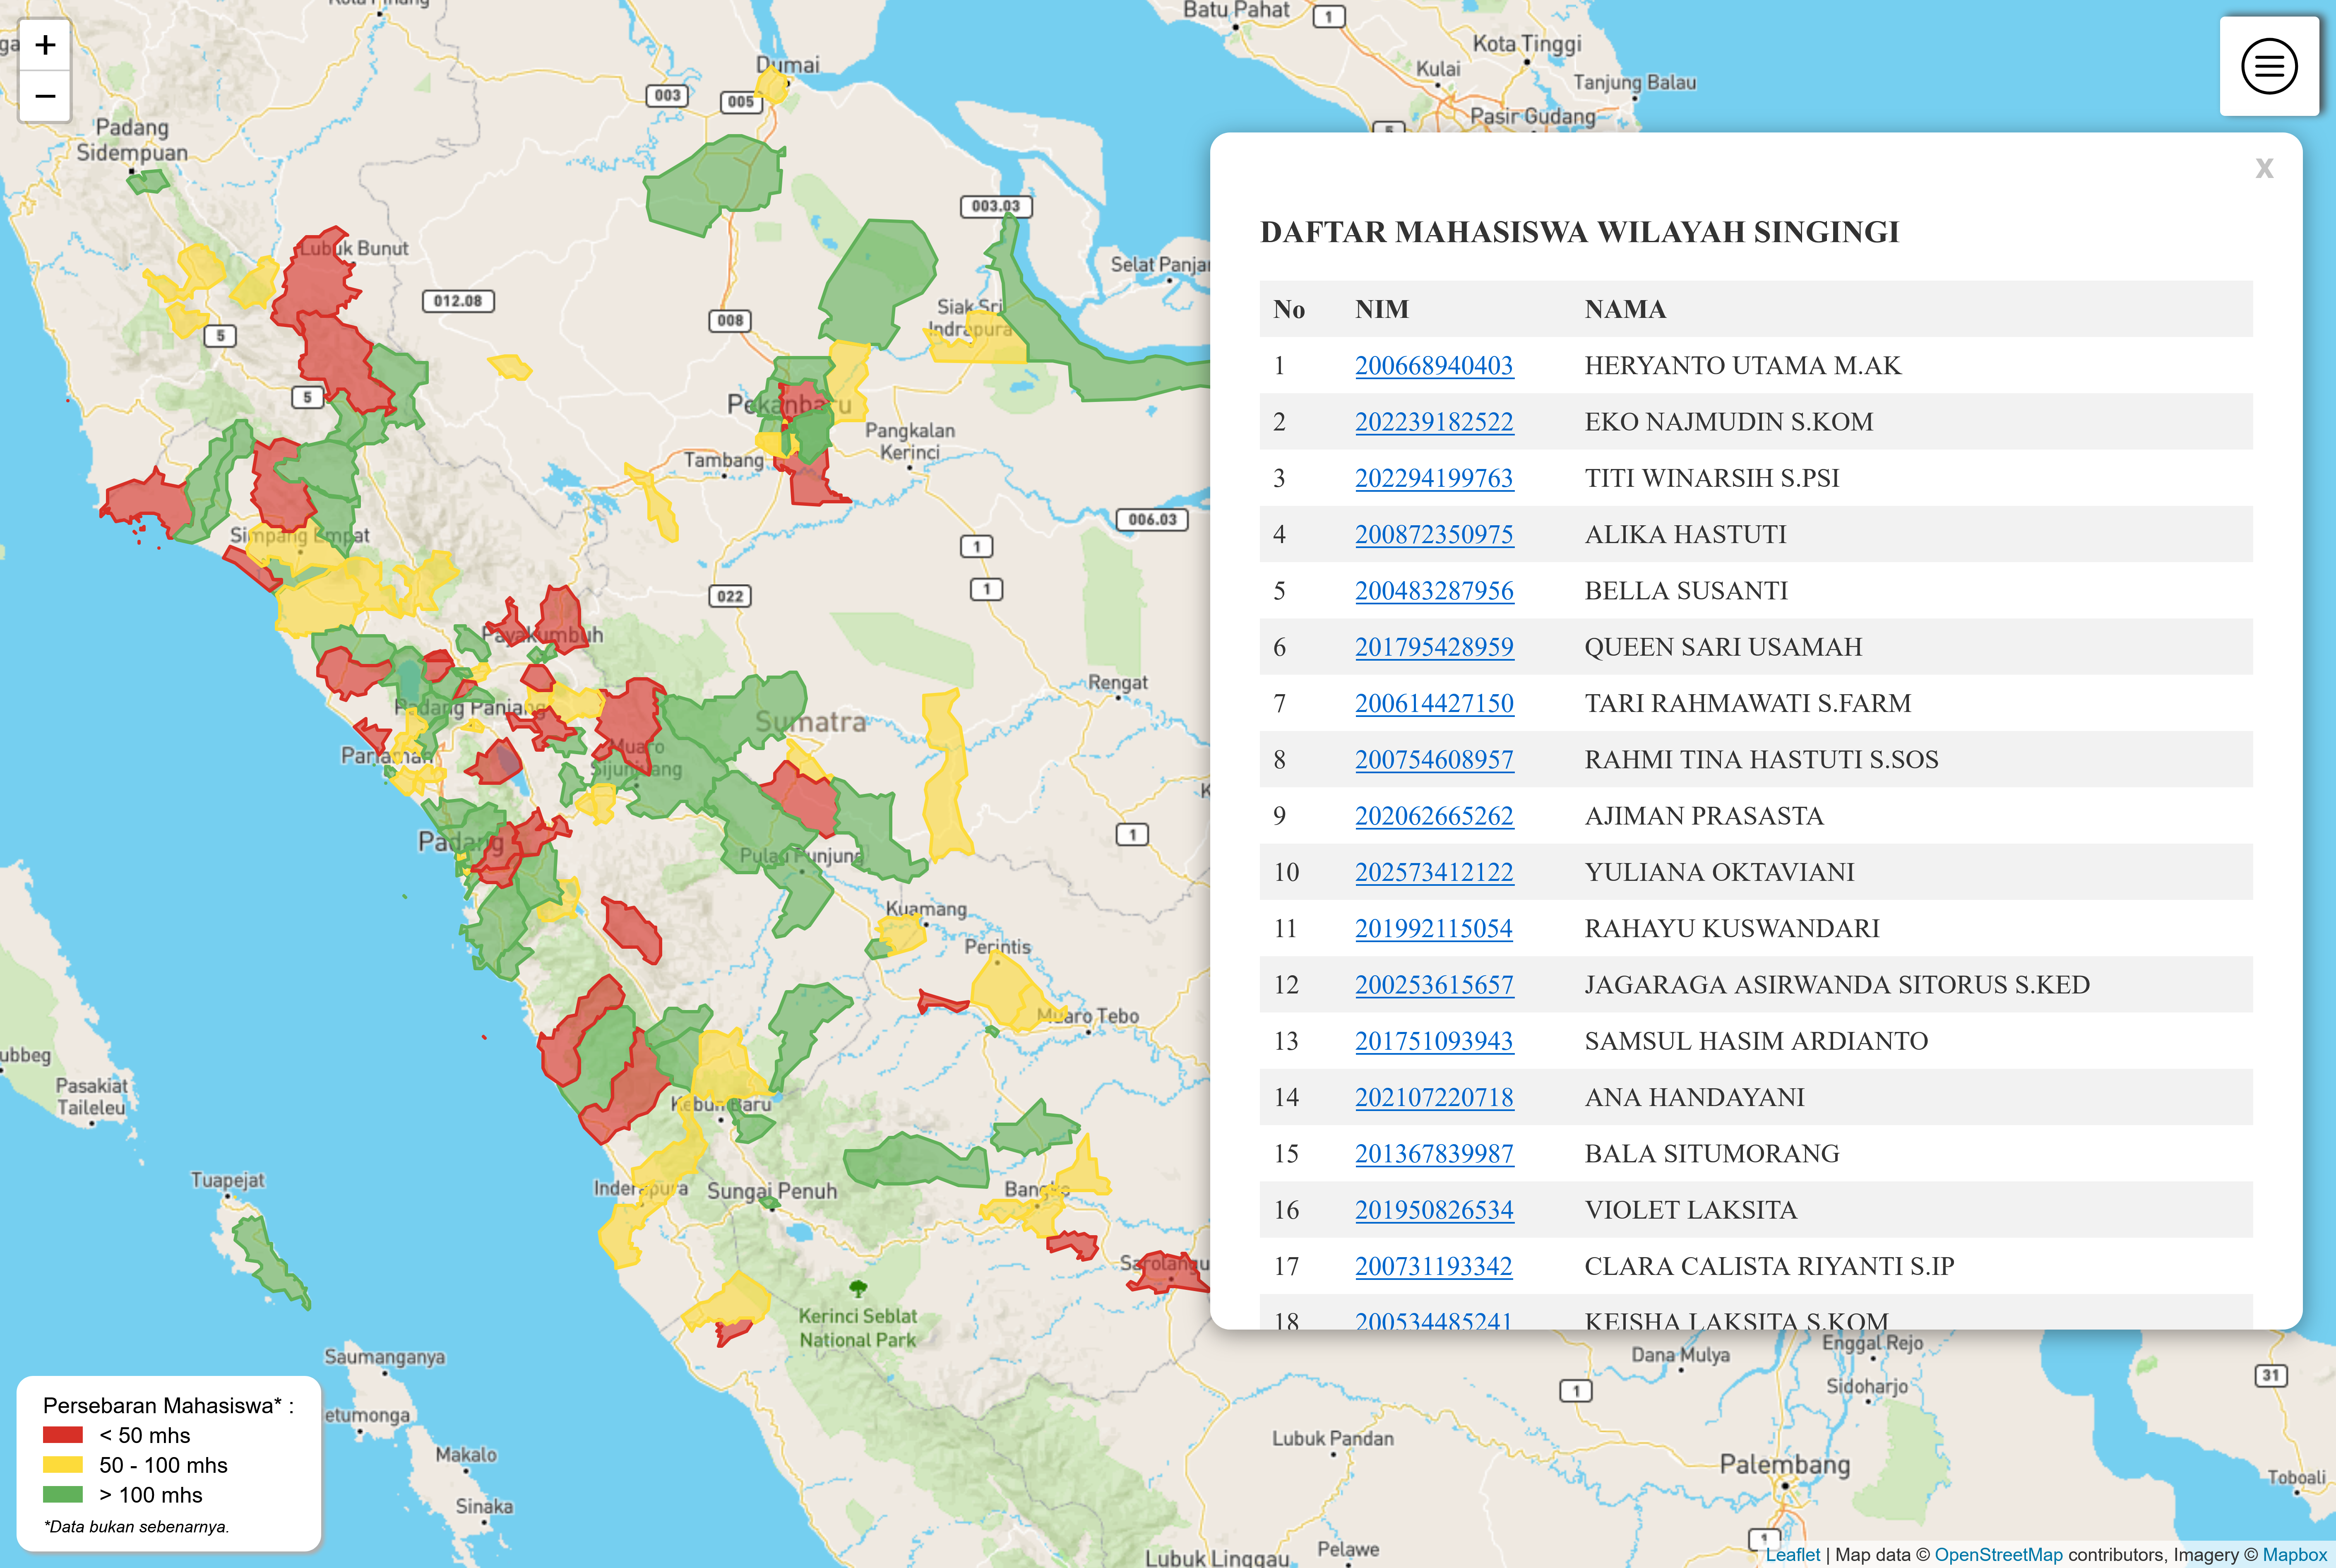Select name ALIKA HASTUTI
The height and width of the screenshot is (1568, 2336).
click(1685, 534)
